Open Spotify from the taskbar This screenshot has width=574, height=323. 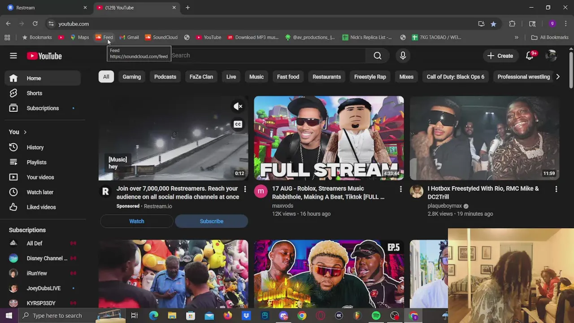tap(376, 316)
